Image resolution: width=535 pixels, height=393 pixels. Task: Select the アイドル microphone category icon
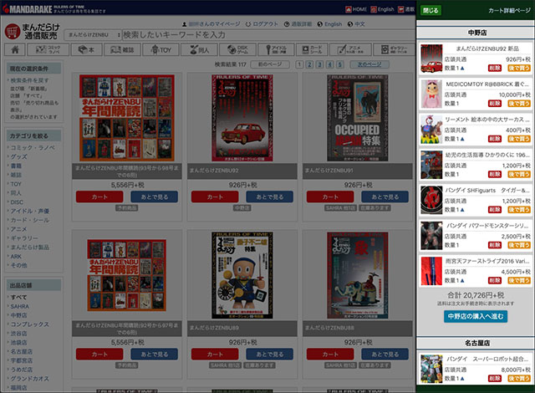(x=276, y=50)
